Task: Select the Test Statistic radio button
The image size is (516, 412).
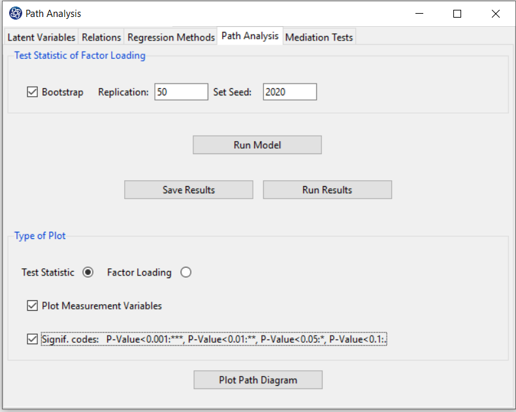Action: [88, 272]
